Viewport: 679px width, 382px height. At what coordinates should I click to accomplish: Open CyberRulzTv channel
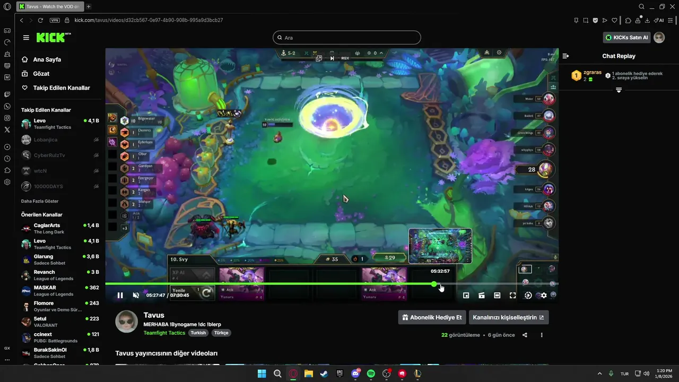click(x=60, y=155)
